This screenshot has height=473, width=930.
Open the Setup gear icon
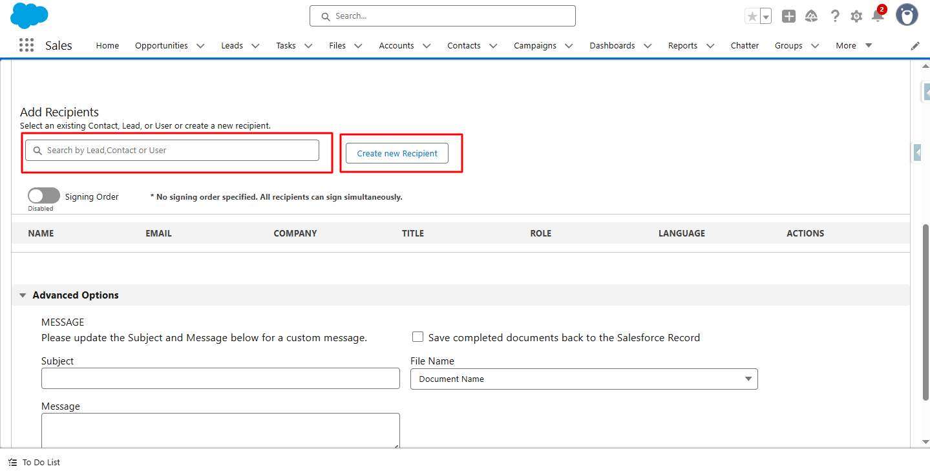pyautogui.click(x=856, y=16)
